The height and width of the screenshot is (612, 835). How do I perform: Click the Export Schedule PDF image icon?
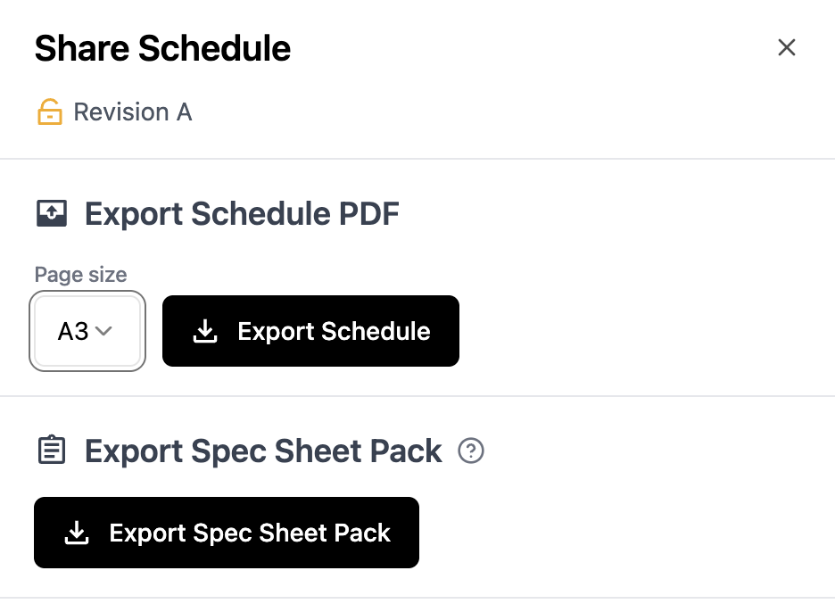52,214
